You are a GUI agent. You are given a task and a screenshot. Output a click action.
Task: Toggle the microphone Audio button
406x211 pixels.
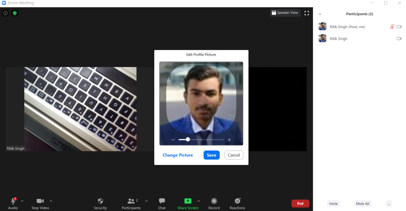click(x=13, y=203)
